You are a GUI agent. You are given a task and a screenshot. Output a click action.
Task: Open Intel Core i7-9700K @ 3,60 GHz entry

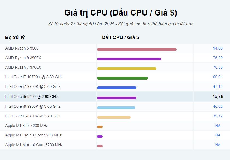33,86
